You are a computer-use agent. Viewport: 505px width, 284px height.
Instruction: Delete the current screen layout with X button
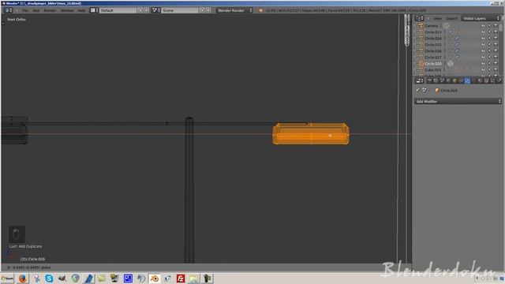[147, 10]
